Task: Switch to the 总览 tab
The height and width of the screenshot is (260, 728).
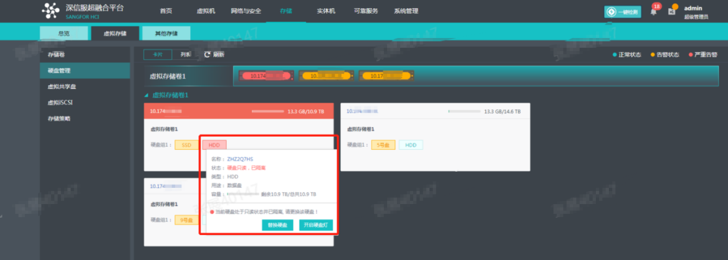Action: pos(64,34)
